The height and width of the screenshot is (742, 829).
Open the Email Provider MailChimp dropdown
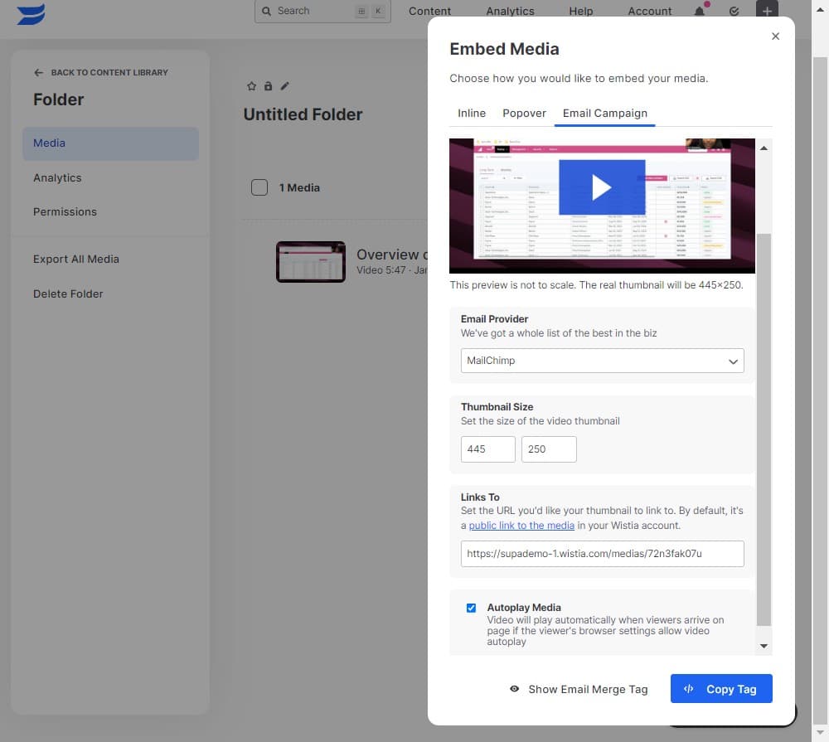pyautogui.click(x=602, y=361)
